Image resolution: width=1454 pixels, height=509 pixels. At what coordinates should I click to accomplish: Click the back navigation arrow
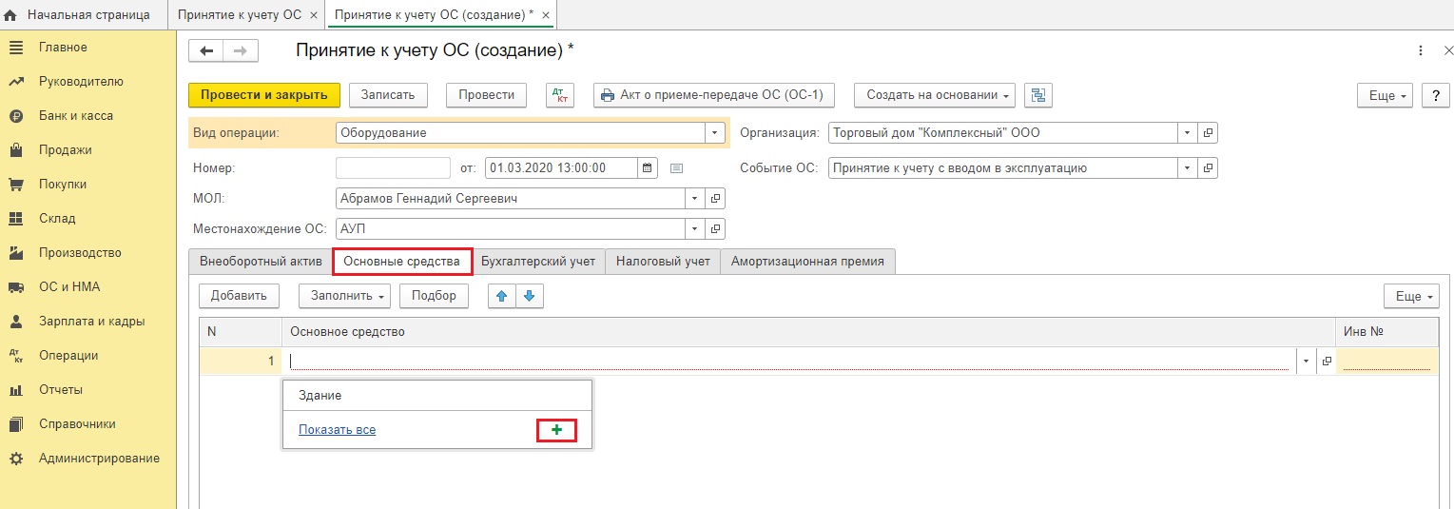pyautogui.click(x=206, y=50)
